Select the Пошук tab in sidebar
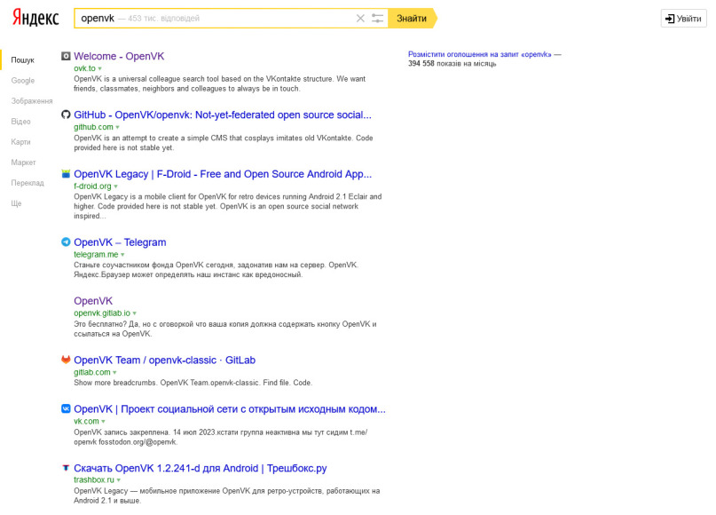Viewport: 716px width, 515px height. (x=23, y=59)
